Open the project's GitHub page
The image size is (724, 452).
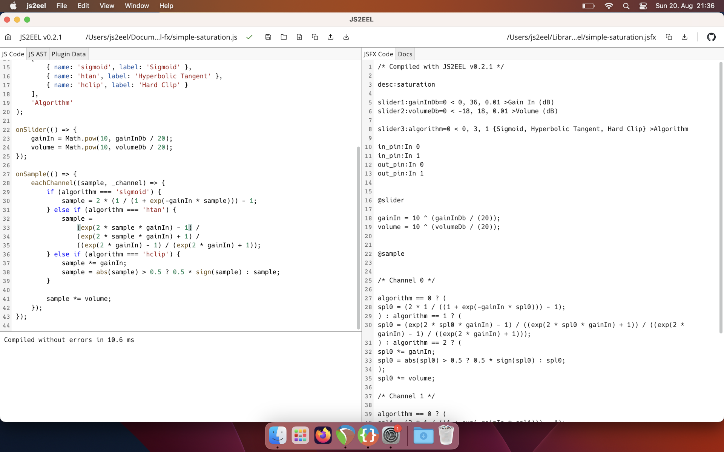point(712,37)
